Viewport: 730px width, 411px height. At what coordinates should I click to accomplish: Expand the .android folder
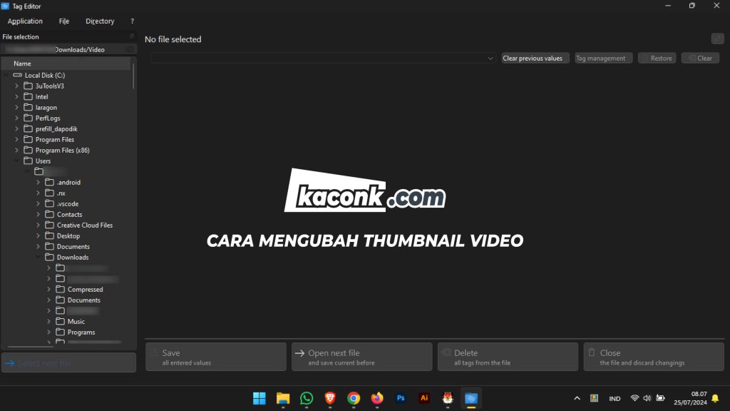tap(38, 182)
